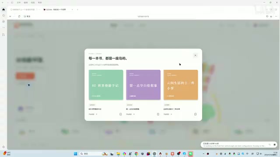Stop the running task in the status pill
Image resolution: width=280 pixels, height=157 pixels.
274,144
